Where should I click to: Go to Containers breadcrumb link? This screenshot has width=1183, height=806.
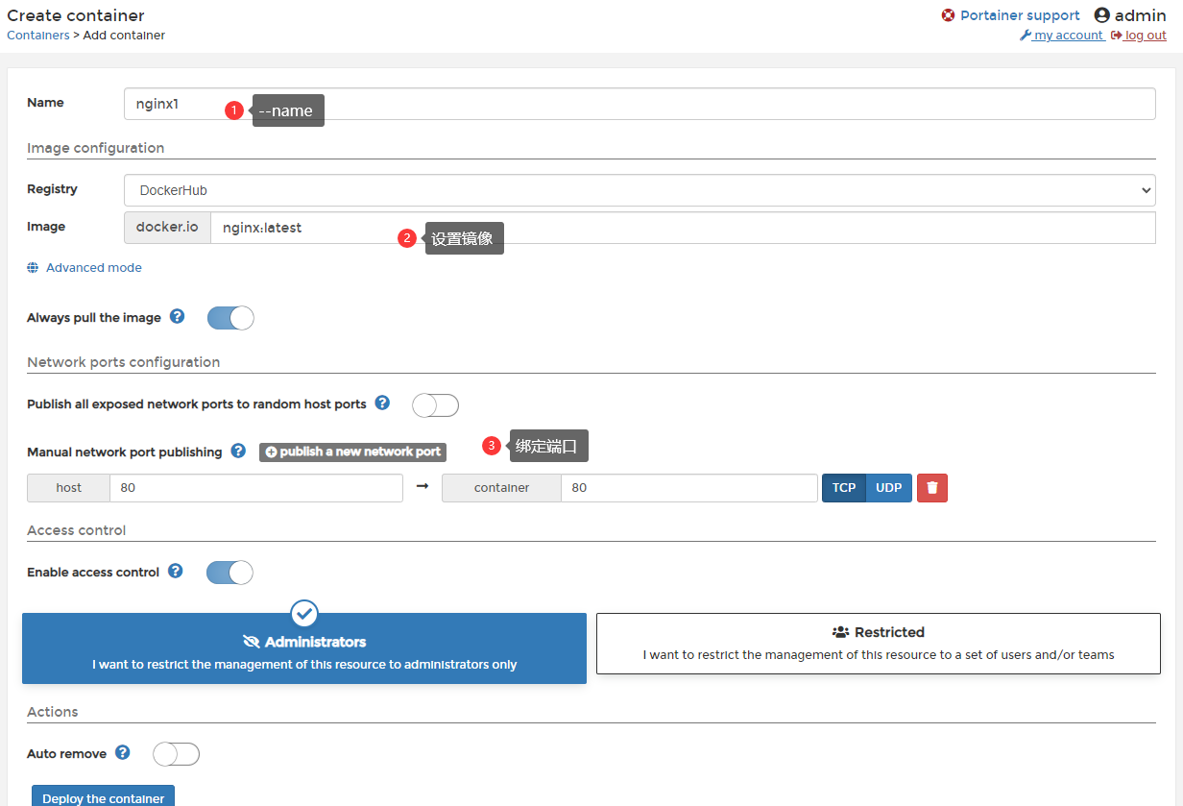coord(38,36)
